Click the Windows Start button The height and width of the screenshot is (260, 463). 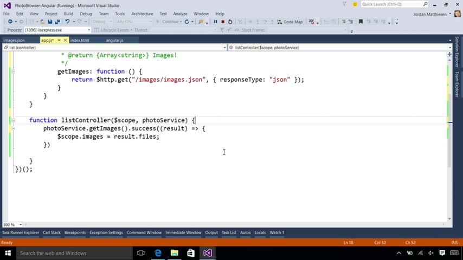click(8, 253)
